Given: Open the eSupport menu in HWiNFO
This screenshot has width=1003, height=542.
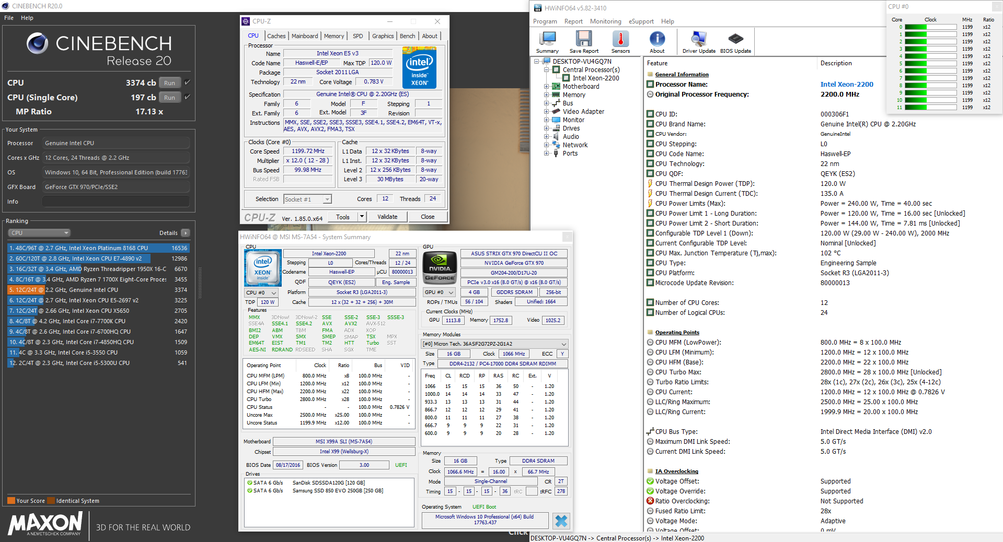Looking at the screenshot, I should click(641, 21).
